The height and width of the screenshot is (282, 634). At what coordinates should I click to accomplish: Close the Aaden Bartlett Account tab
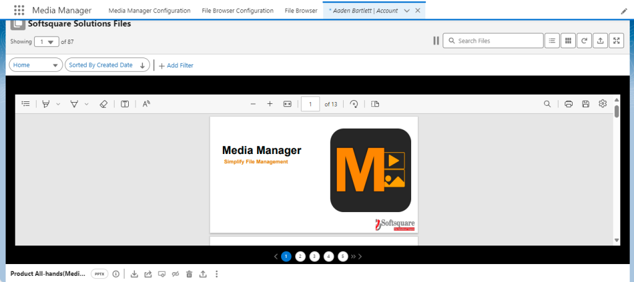(418, 11)
